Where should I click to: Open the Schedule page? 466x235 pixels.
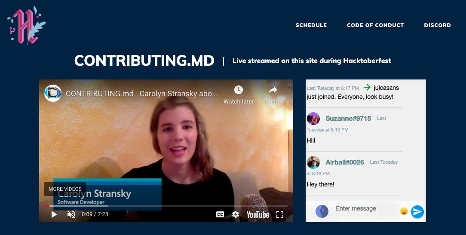tap(311, 25)
